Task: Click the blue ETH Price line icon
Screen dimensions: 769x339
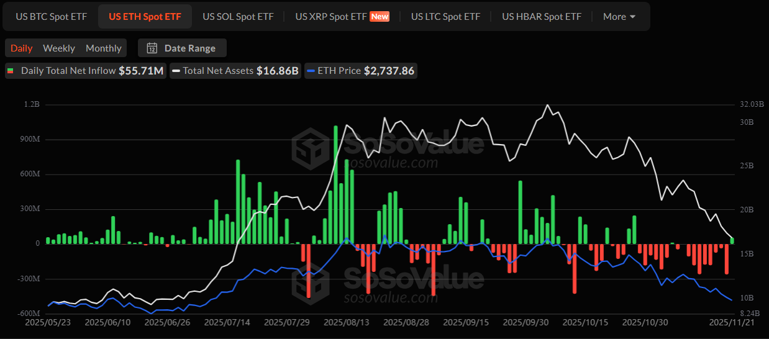Action: coord(311,71)
